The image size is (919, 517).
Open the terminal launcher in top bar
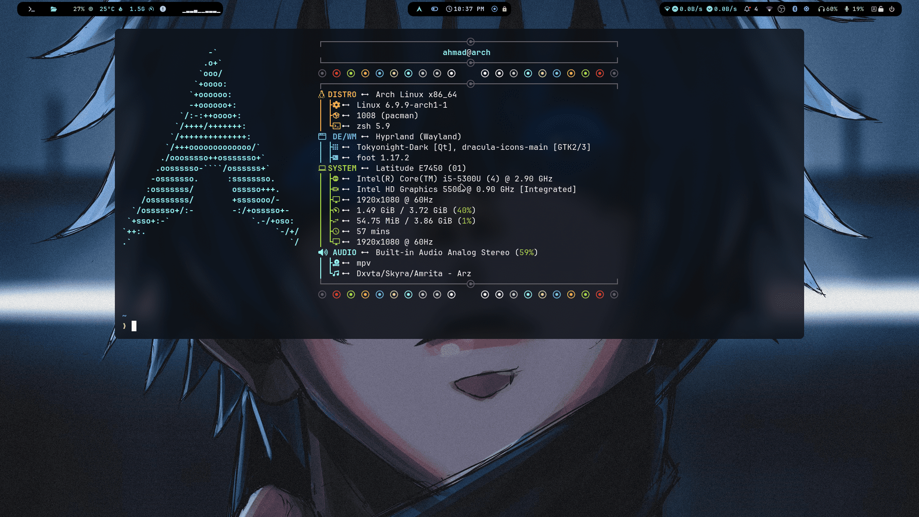coord(32,9)
